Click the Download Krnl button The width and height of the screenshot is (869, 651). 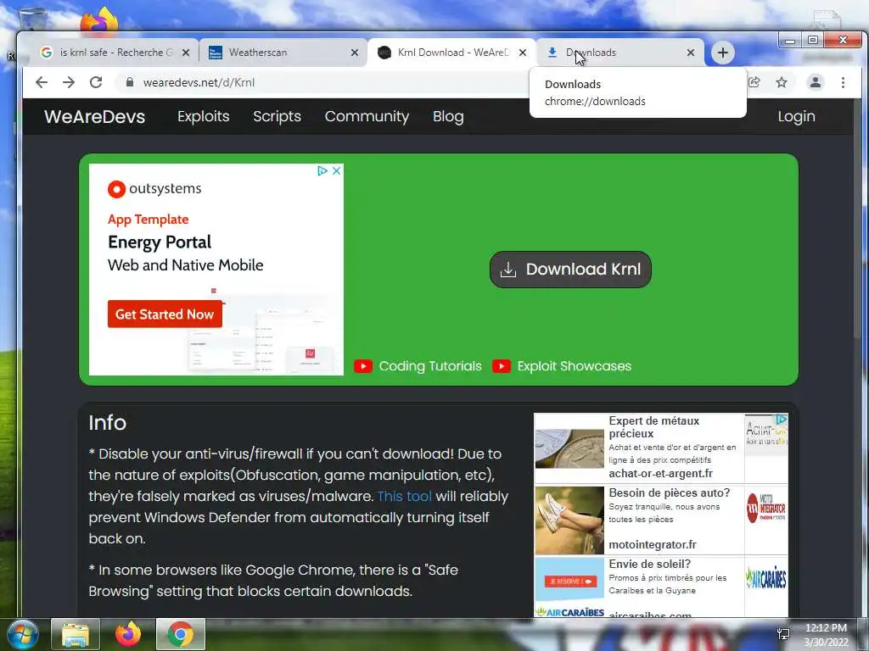click(570, 270)
